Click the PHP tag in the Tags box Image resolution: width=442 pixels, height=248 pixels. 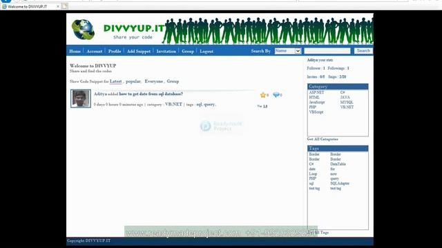pos(313,178)
